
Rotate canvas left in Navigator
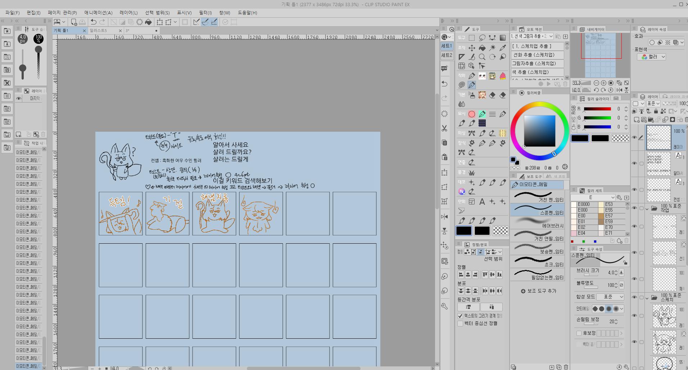pyautogui.click(x=596, y=90)
